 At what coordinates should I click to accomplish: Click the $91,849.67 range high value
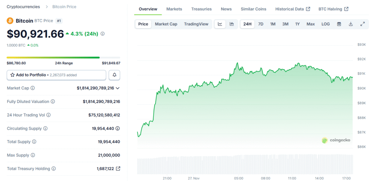coord(111,63)
